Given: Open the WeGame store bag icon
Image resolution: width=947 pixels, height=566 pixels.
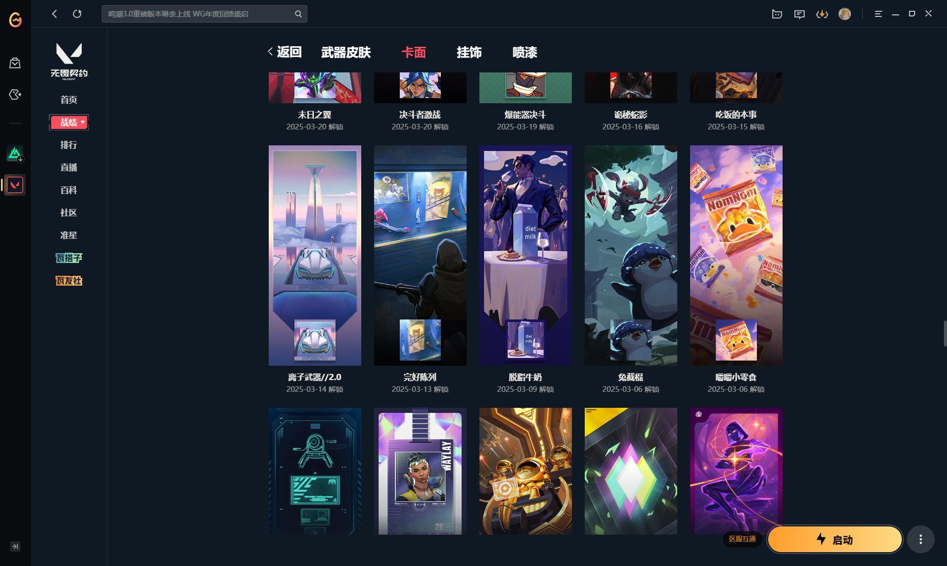Looking at the screenshot, I should pyautogui.click(x=15, y=63).
